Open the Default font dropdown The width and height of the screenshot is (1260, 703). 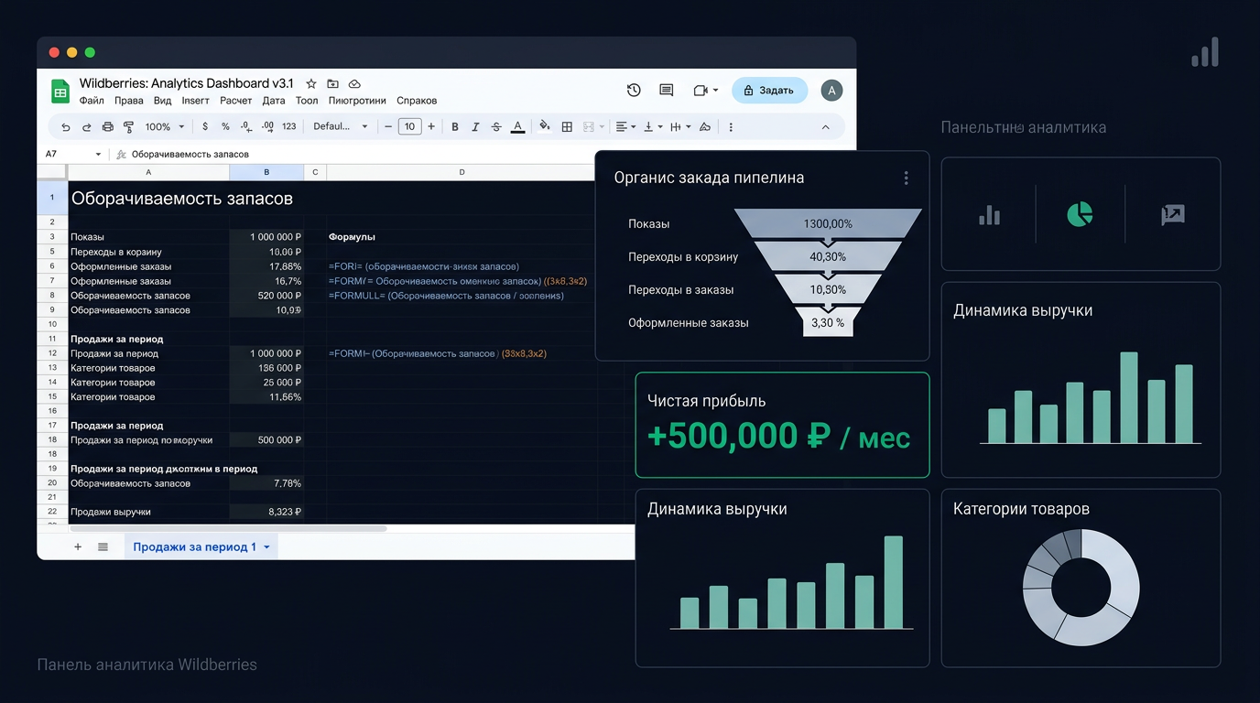341,127
